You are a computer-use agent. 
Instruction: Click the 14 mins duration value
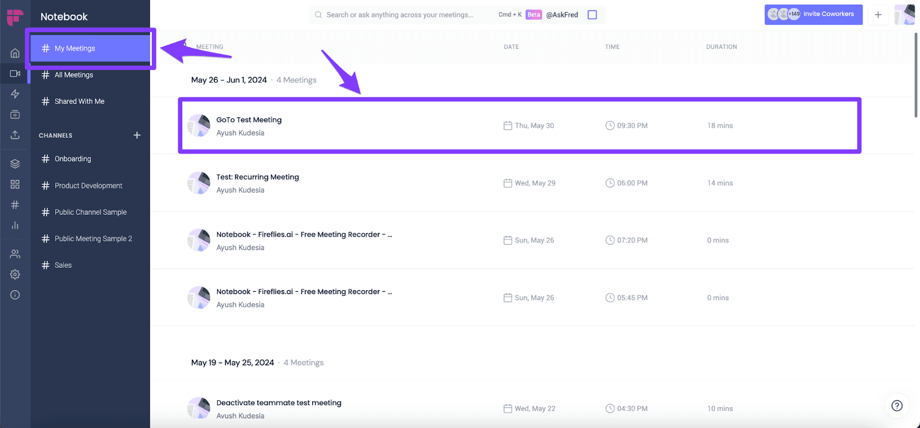[x=720, y=183]
